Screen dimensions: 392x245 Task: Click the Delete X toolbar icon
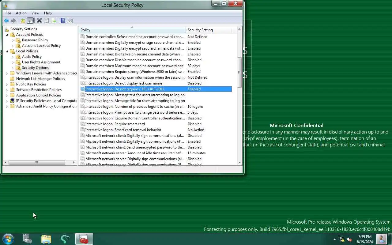(x=40, y=21)
